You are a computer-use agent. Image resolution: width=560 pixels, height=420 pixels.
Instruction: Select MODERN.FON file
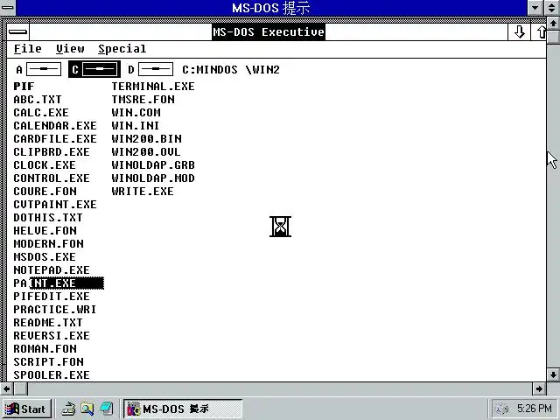click(x=49, y=244)
